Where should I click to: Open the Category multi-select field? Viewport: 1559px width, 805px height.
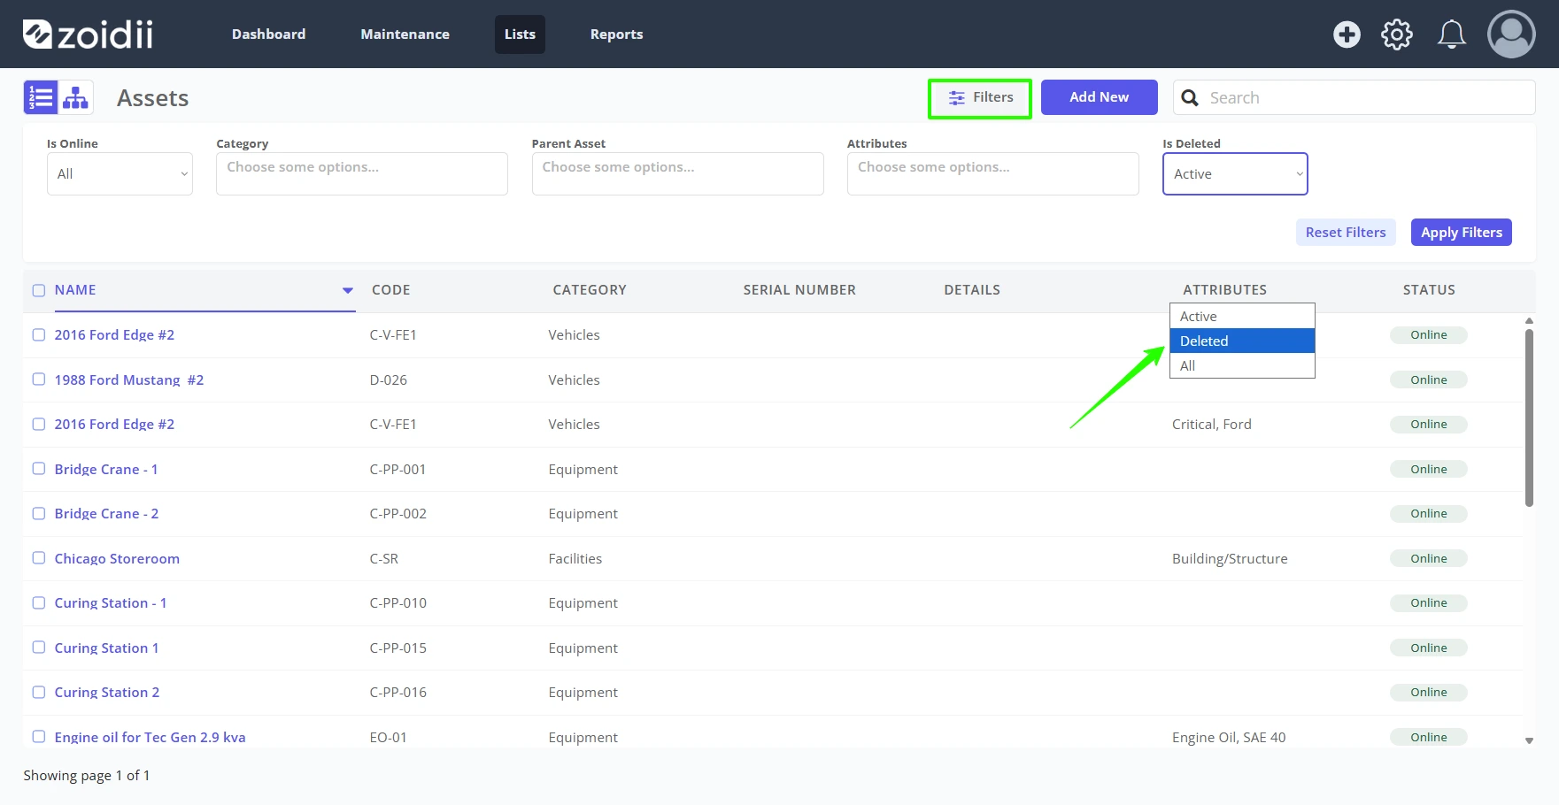[362, 173]
